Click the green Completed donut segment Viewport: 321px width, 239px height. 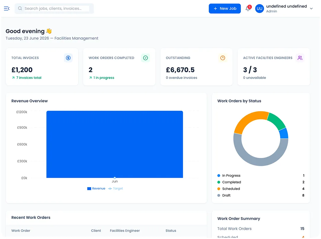click(x=277, y=120)
